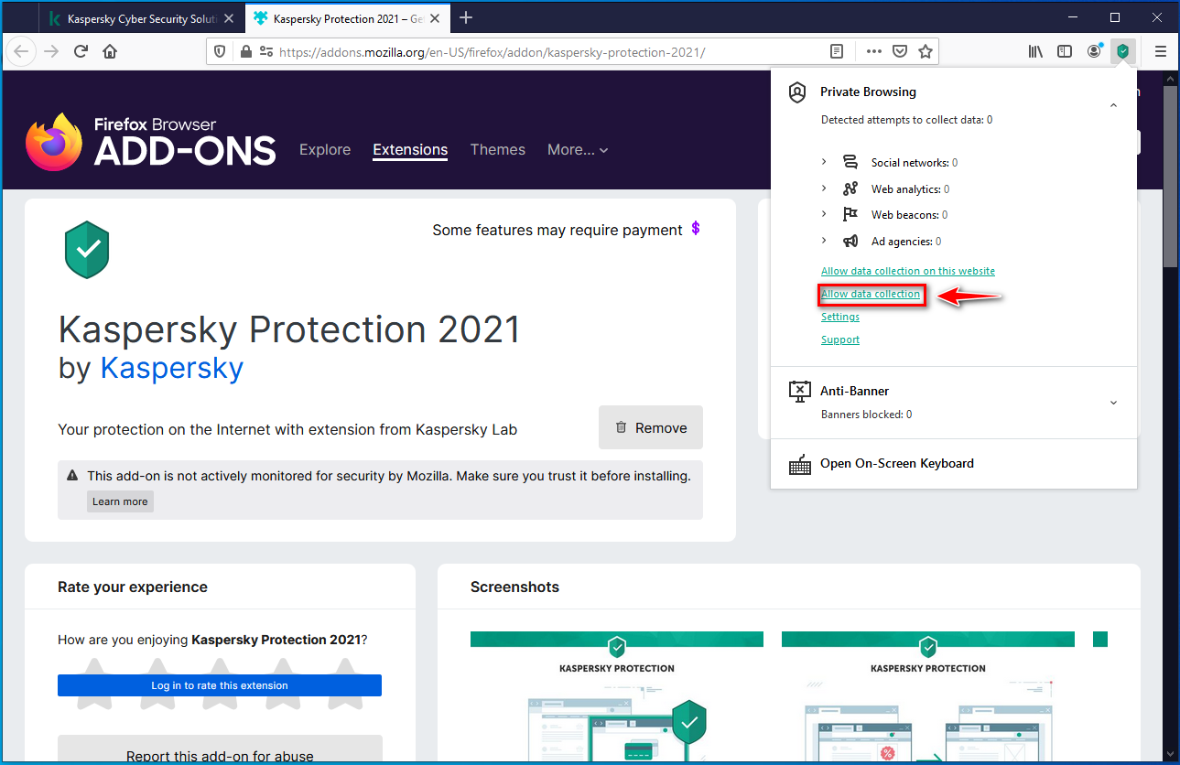The width and height of the screenshot is (1180, 765).
Task: Click the Screenshots section heading
Action: pyautogui.click(x=514, y=587)
